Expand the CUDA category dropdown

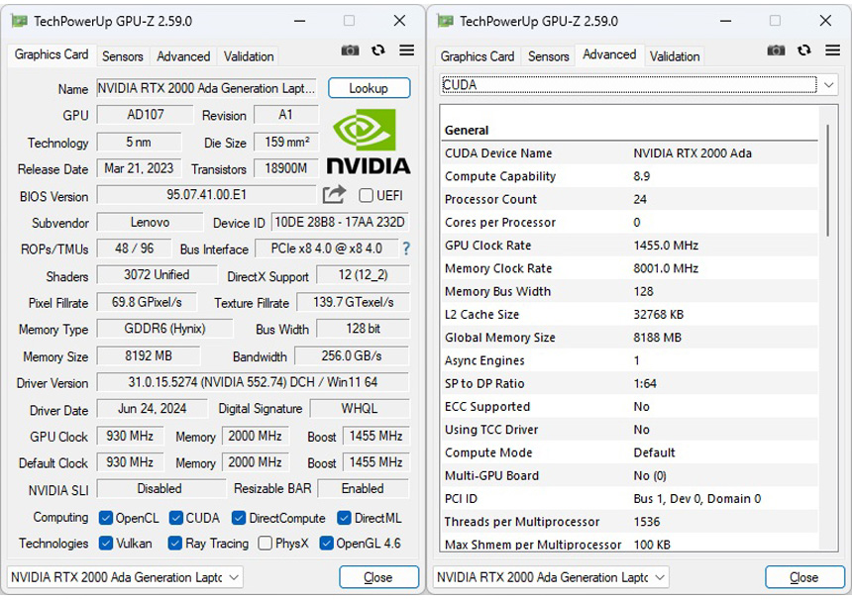[x=829, y=85]
